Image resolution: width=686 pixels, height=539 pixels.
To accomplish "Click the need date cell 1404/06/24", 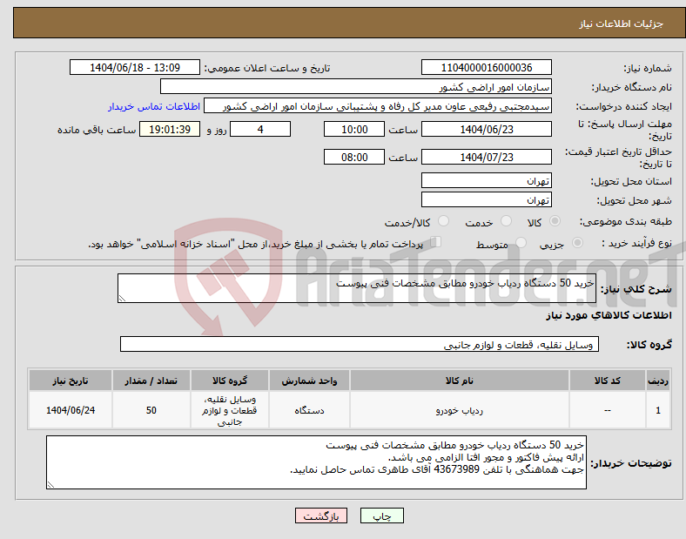I will 71,410.
